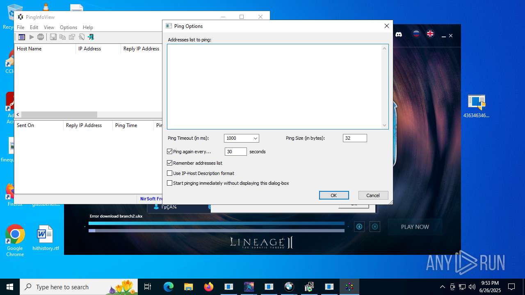
Task: Open the notification center button
Action: (x=511, y=287)
